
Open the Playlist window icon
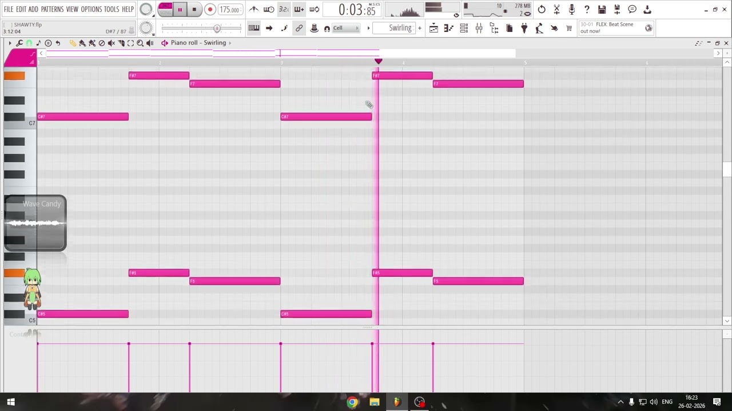(x=434, y=28)
